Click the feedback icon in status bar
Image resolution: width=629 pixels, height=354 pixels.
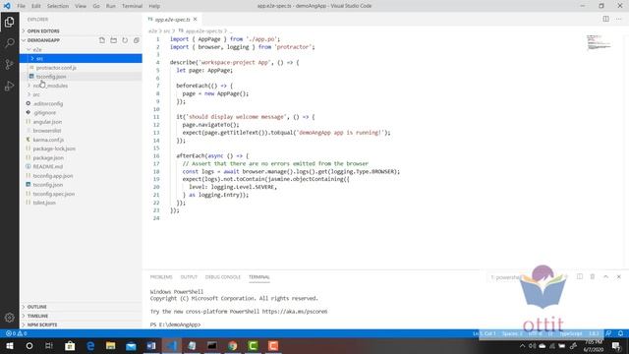tap(608, 333)
